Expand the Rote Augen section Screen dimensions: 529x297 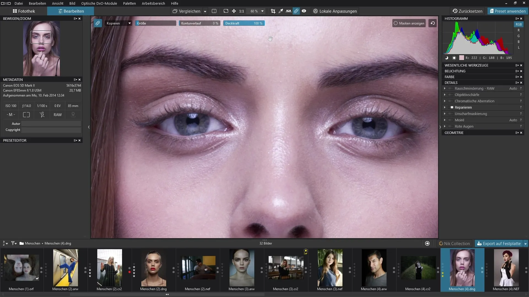pyautogui.click(x=444, y=126)
